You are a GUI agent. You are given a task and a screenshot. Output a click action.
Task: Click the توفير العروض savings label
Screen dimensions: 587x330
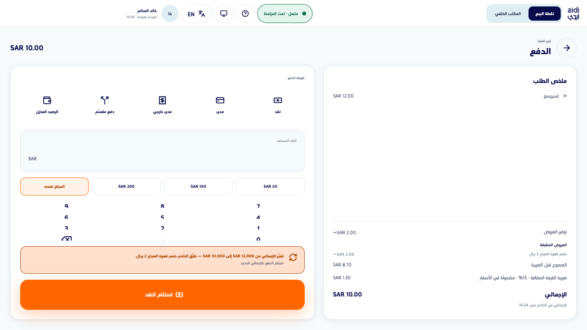coord(555,232)
